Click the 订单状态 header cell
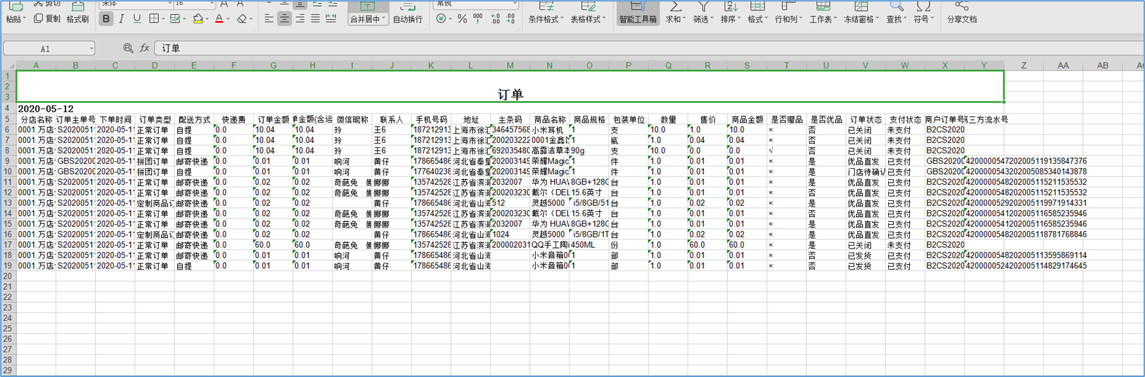 coord(866,119)
